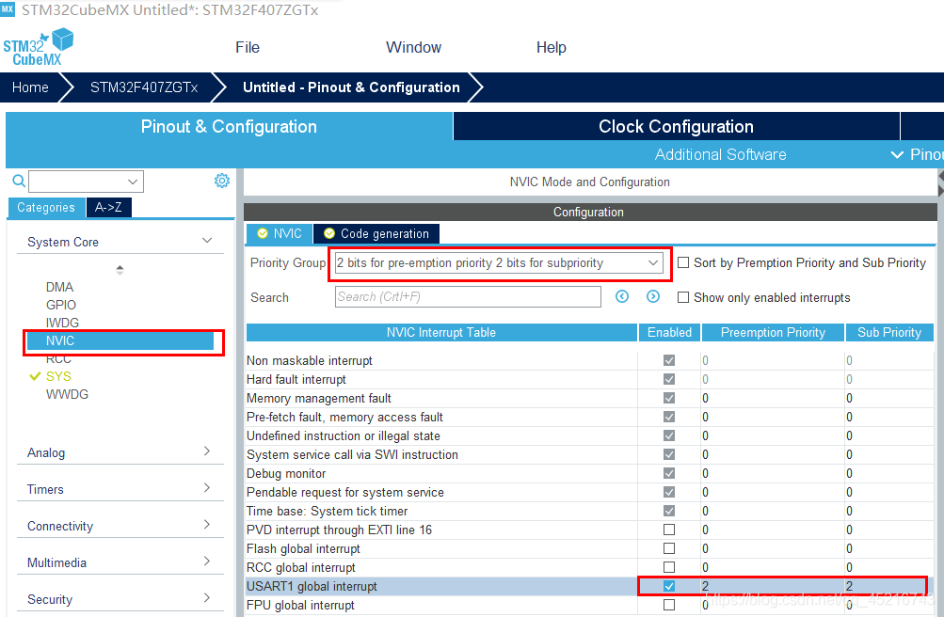Edit USART1 preemption priority value 2
The width and height of the screenshot is (944, 617).
pos(773,586)
